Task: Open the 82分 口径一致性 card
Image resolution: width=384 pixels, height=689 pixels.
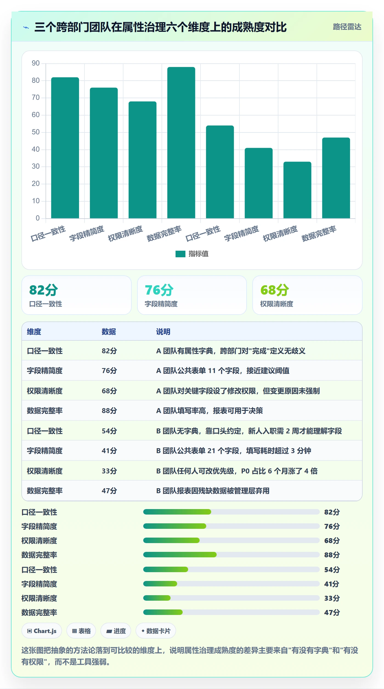Action: click(x=77, y=295)
